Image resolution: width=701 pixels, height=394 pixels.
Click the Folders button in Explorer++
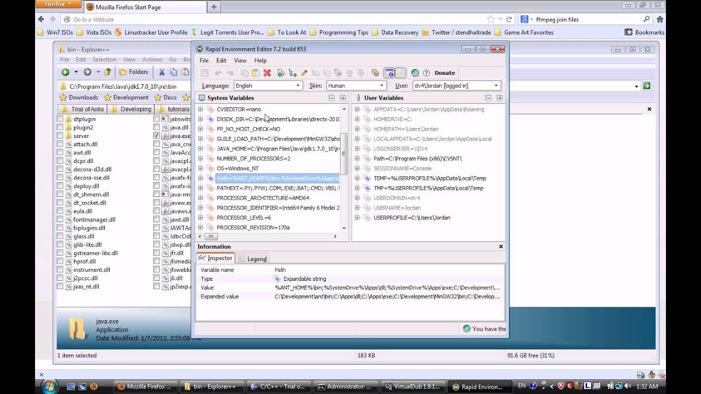click(134, 72)
